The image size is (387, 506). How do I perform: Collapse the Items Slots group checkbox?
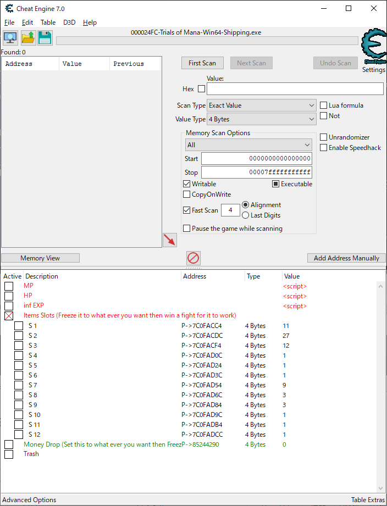click(9, 315)
